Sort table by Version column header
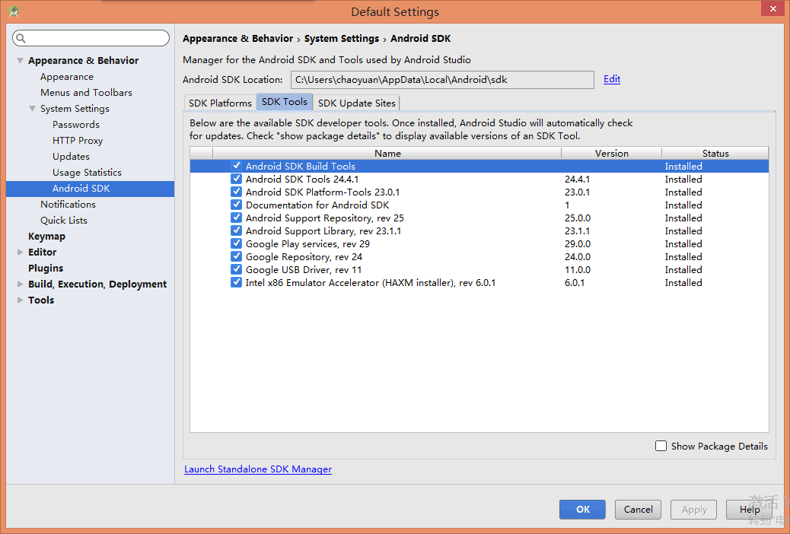 pyautogui.click(x=612, y=153)
